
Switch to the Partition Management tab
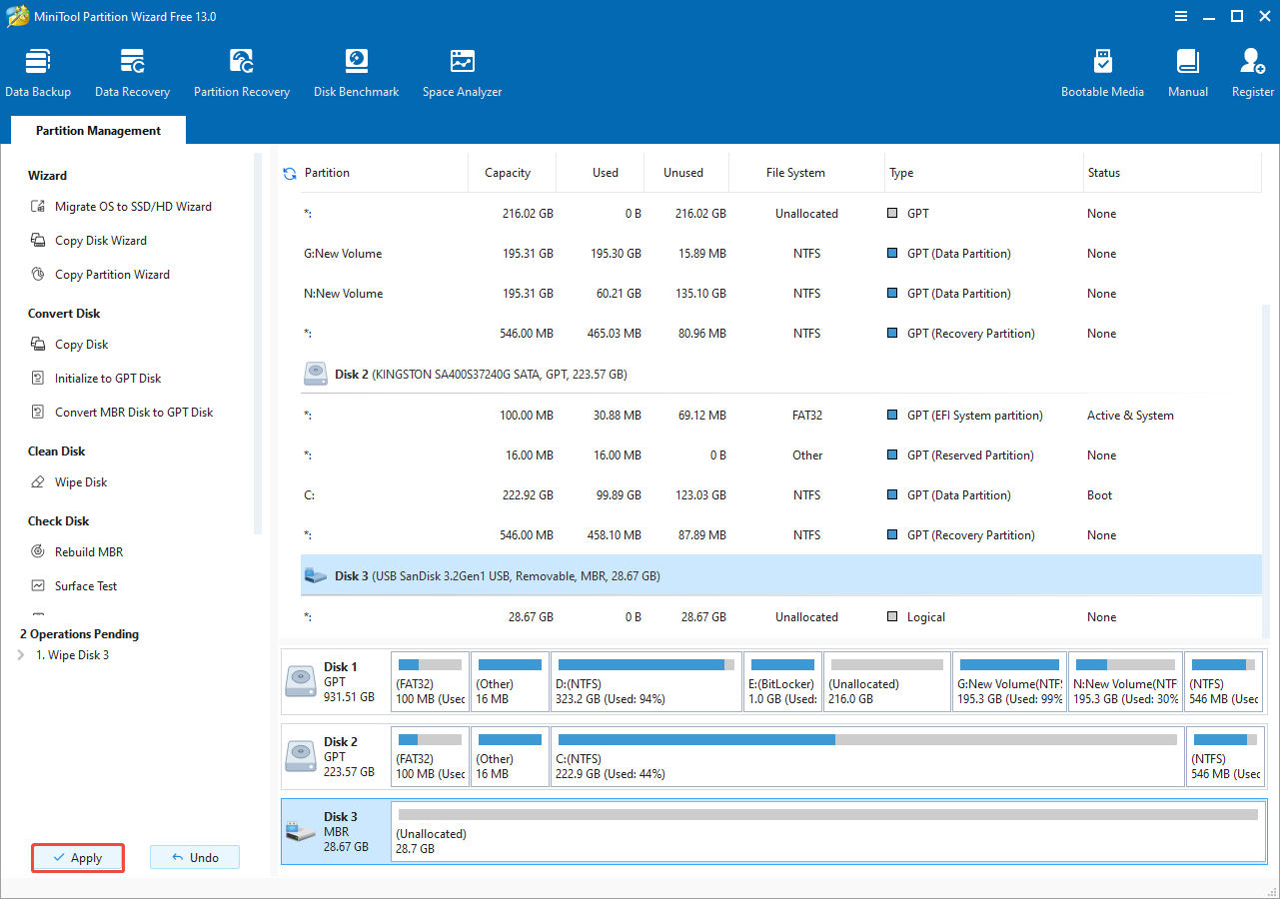tap(97, 130)
